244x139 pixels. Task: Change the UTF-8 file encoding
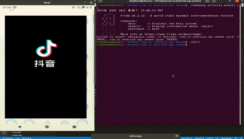pyautogui.click(x=210, y=138)
